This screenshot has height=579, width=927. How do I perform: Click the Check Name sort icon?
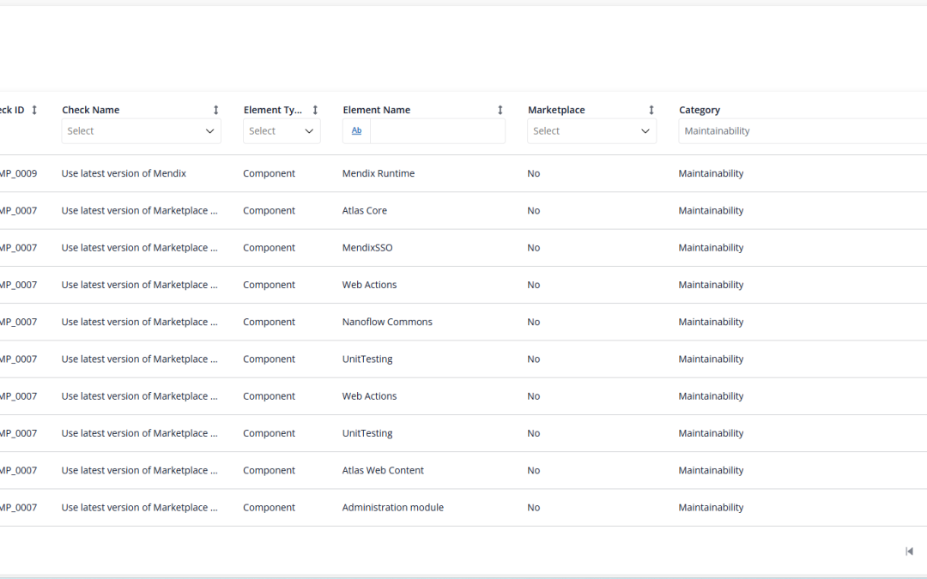pyautogui.click(x=216, y=110)
